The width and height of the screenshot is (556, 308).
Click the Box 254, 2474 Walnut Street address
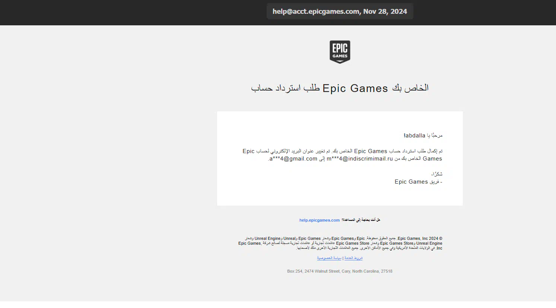340,271
